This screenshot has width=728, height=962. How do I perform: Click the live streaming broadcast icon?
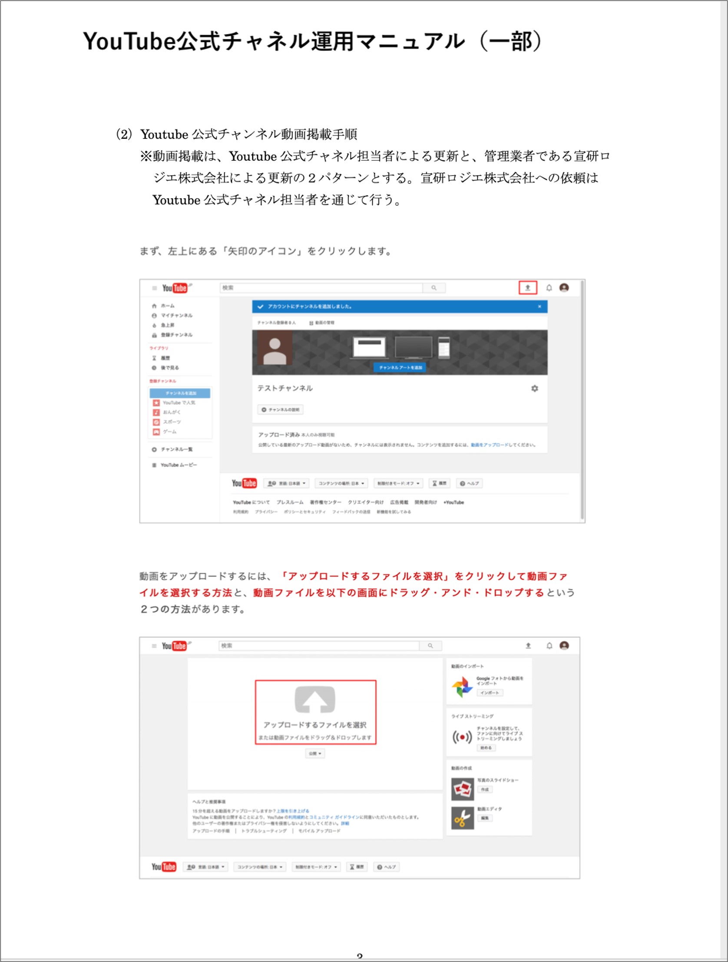coord(462,737)
